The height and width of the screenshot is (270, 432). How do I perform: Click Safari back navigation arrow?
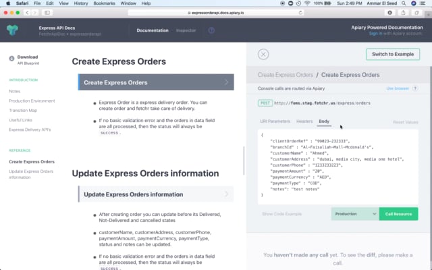pyautogui.click(x=27, y=13)
